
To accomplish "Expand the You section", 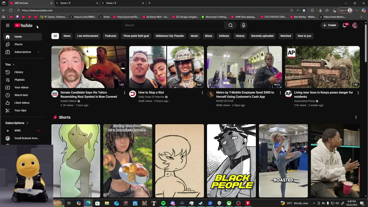I will pyautogui.click(x=10, y=64).
